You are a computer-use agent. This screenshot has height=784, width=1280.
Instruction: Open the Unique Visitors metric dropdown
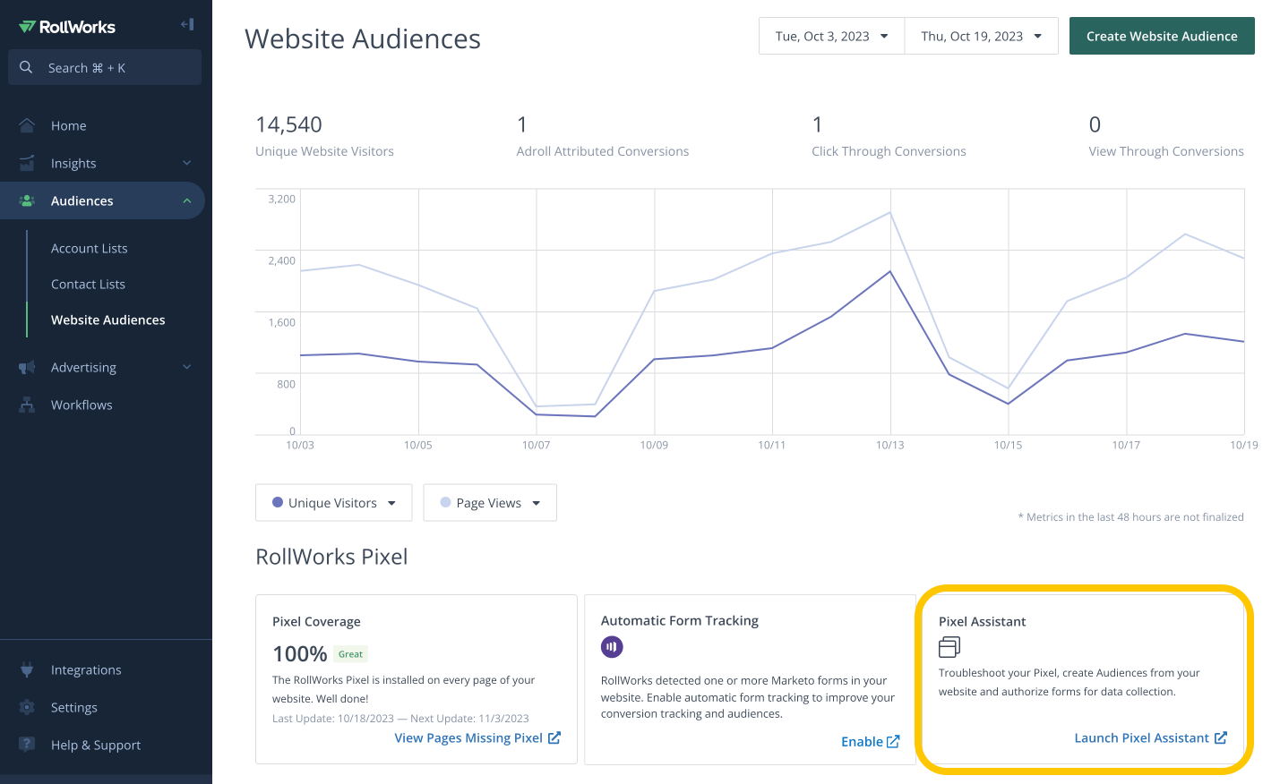click(333, 503)
